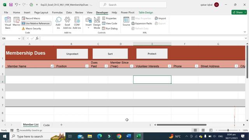The height and width of the screenshot is (140, 249).
Task: Add a new sheet
Action: click(61, 125)
